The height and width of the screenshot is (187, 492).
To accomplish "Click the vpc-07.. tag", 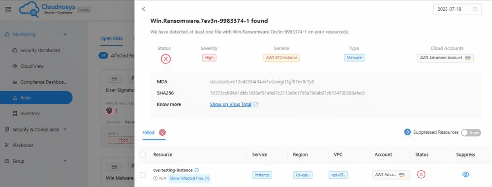I will (x=338, y=175).
